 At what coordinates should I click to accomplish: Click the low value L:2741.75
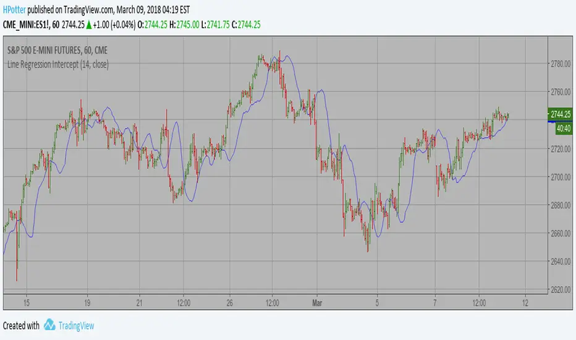tap(215, 25)
